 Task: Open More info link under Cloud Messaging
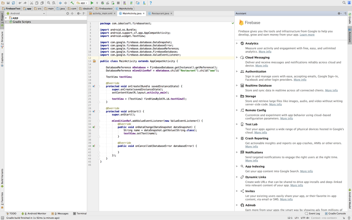click(x=262, y=66)
